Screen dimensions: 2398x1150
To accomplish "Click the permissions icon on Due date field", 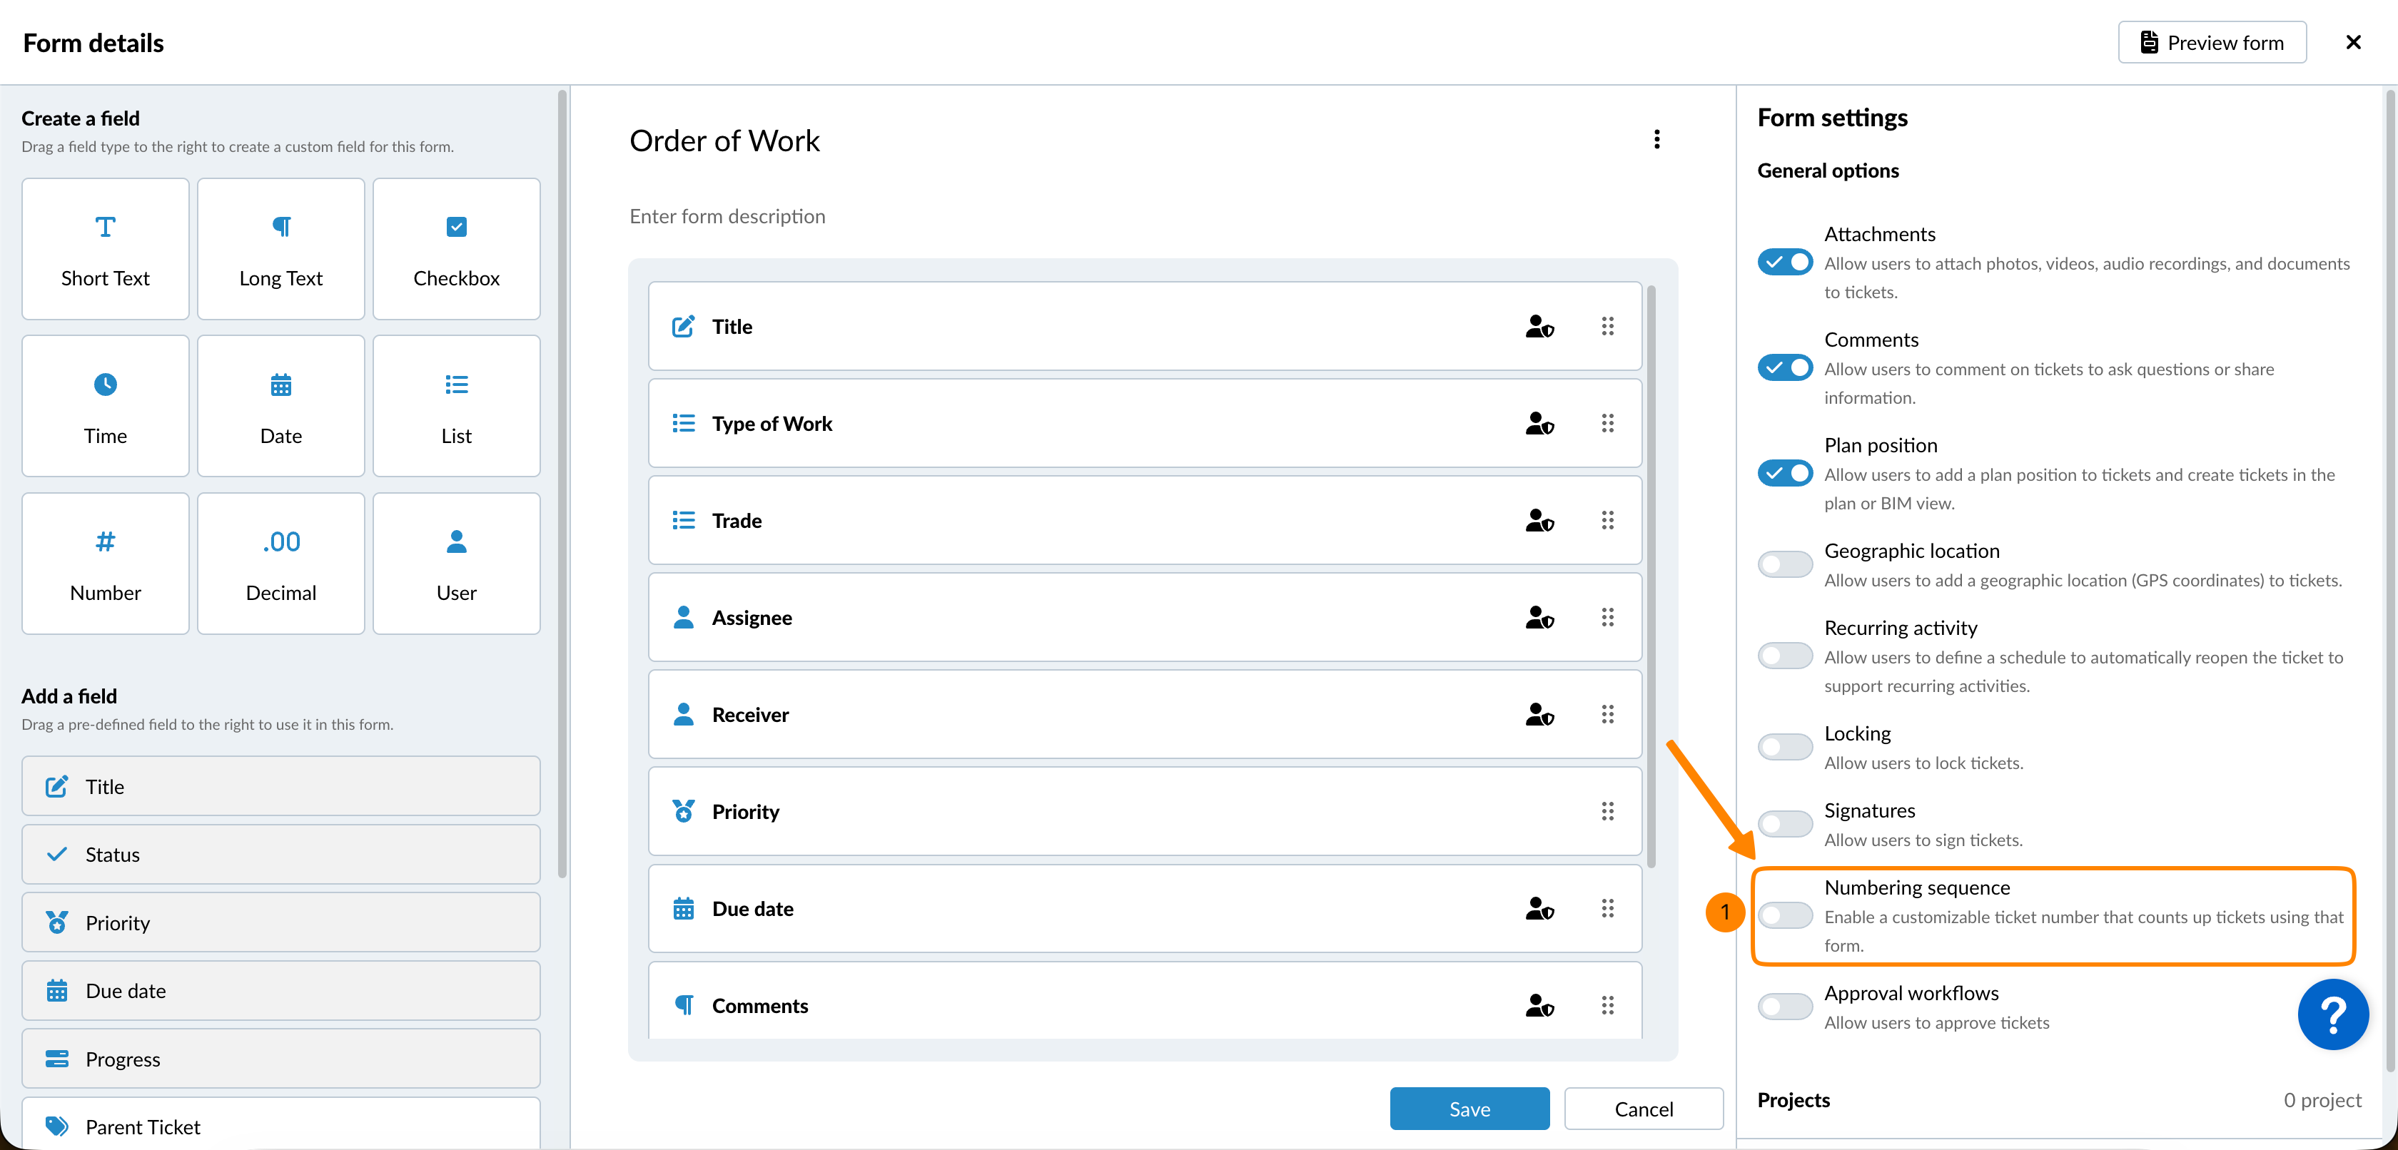I will tap(1539, 909).
